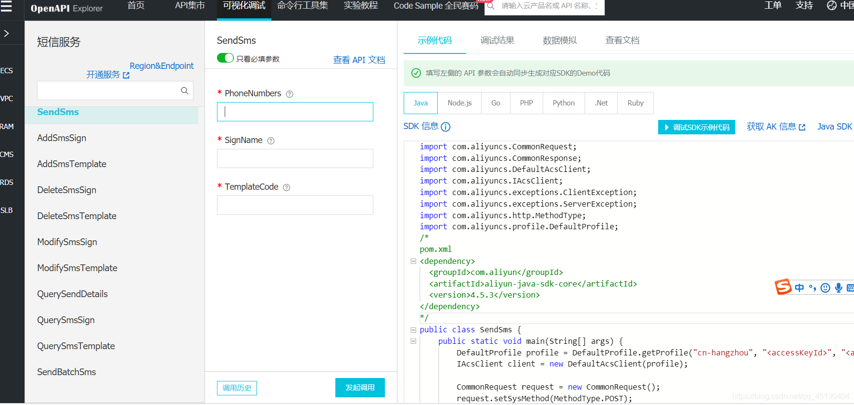The height and width of the screenshot is (405, 854).
Task: Click 工单 in header
Action: (773, 6)
